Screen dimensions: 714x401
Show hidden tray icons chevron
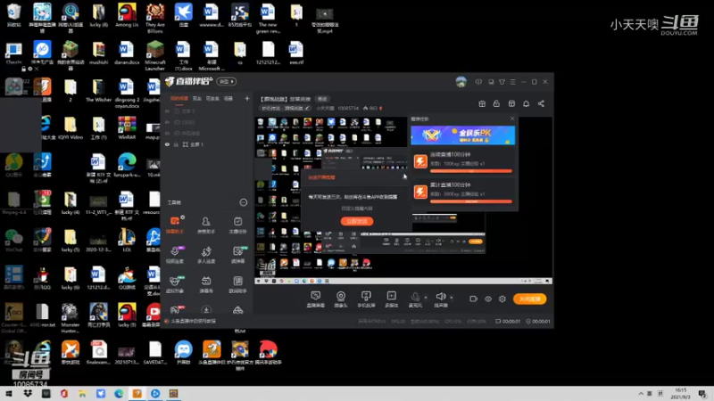pos(641,394)
